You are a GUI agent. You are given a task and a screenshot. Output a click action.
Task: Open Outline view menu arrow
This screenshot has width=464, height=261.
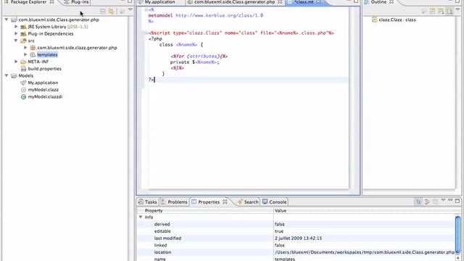pos(457,10)
